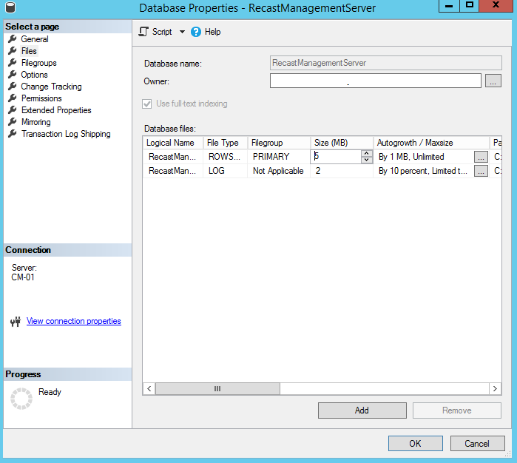Click the connection plug icon
517x463 pixels.
click(16, 322)
